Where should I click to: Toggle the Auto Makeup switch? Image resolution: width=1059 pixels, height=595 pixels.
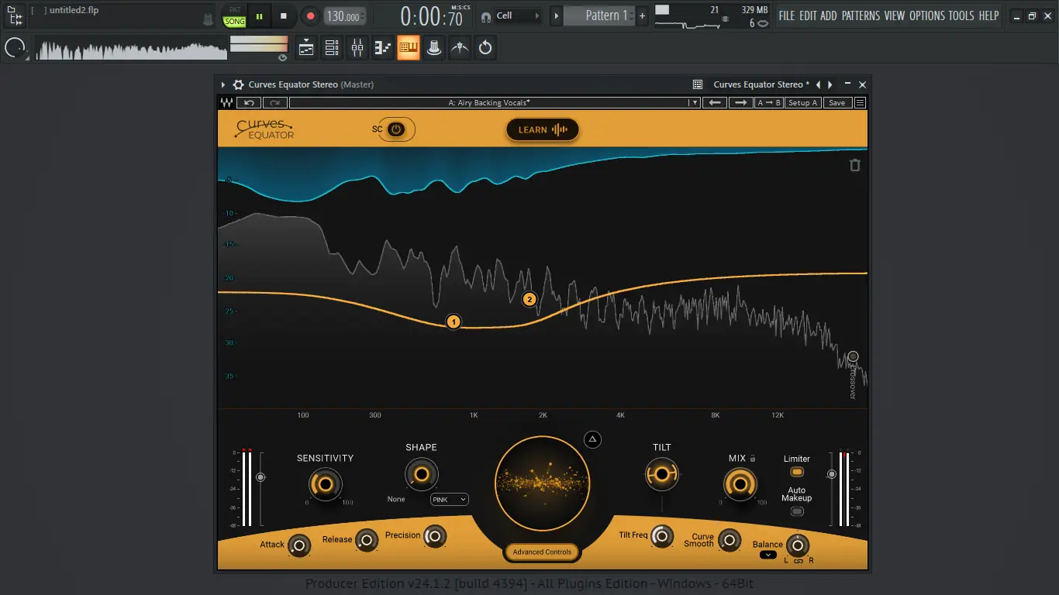point(796,511)
